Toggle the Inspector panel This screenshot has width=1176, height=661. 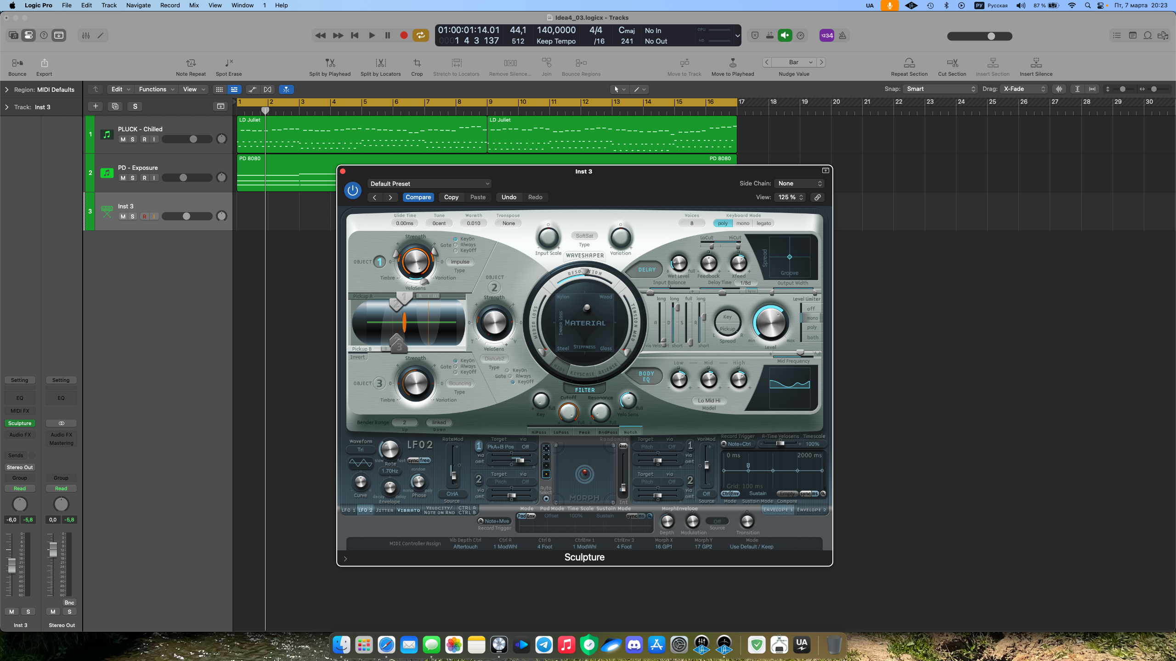point(28,35)
